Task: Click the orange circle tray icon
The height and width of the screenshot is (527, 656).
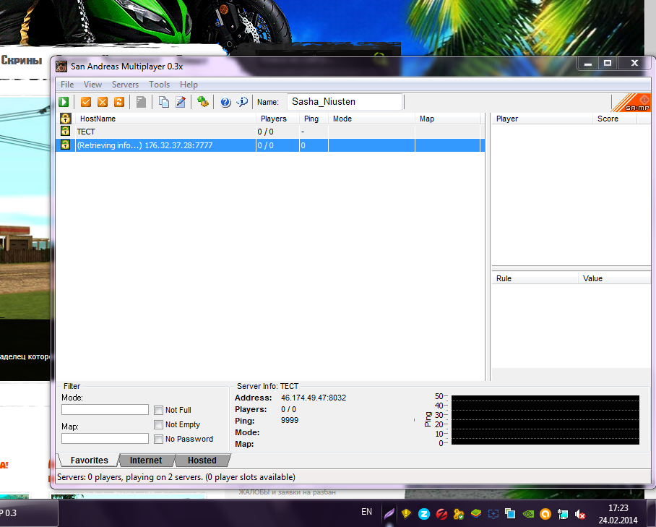Action: click(x=545, y=513)
